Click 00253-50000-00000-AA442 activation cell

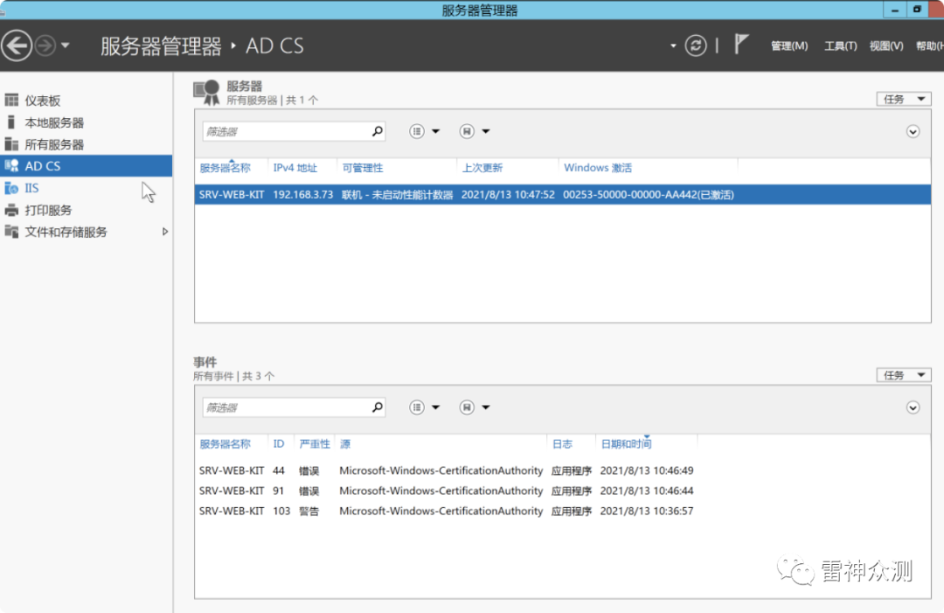tap(649, 194)
